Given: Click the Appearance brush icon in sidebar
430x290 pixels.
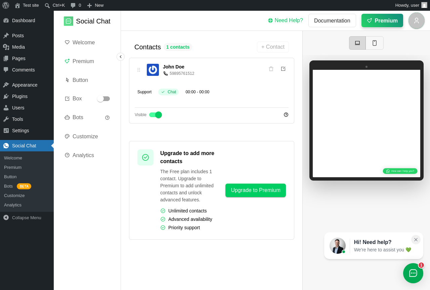Looking at the screenshot, I should (x=6, y=85).
